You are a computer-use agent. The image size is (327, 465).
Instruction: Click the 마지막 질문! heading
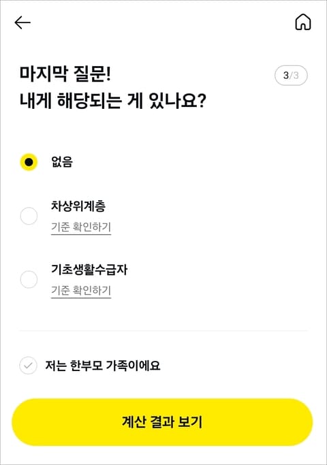[65, 74]
